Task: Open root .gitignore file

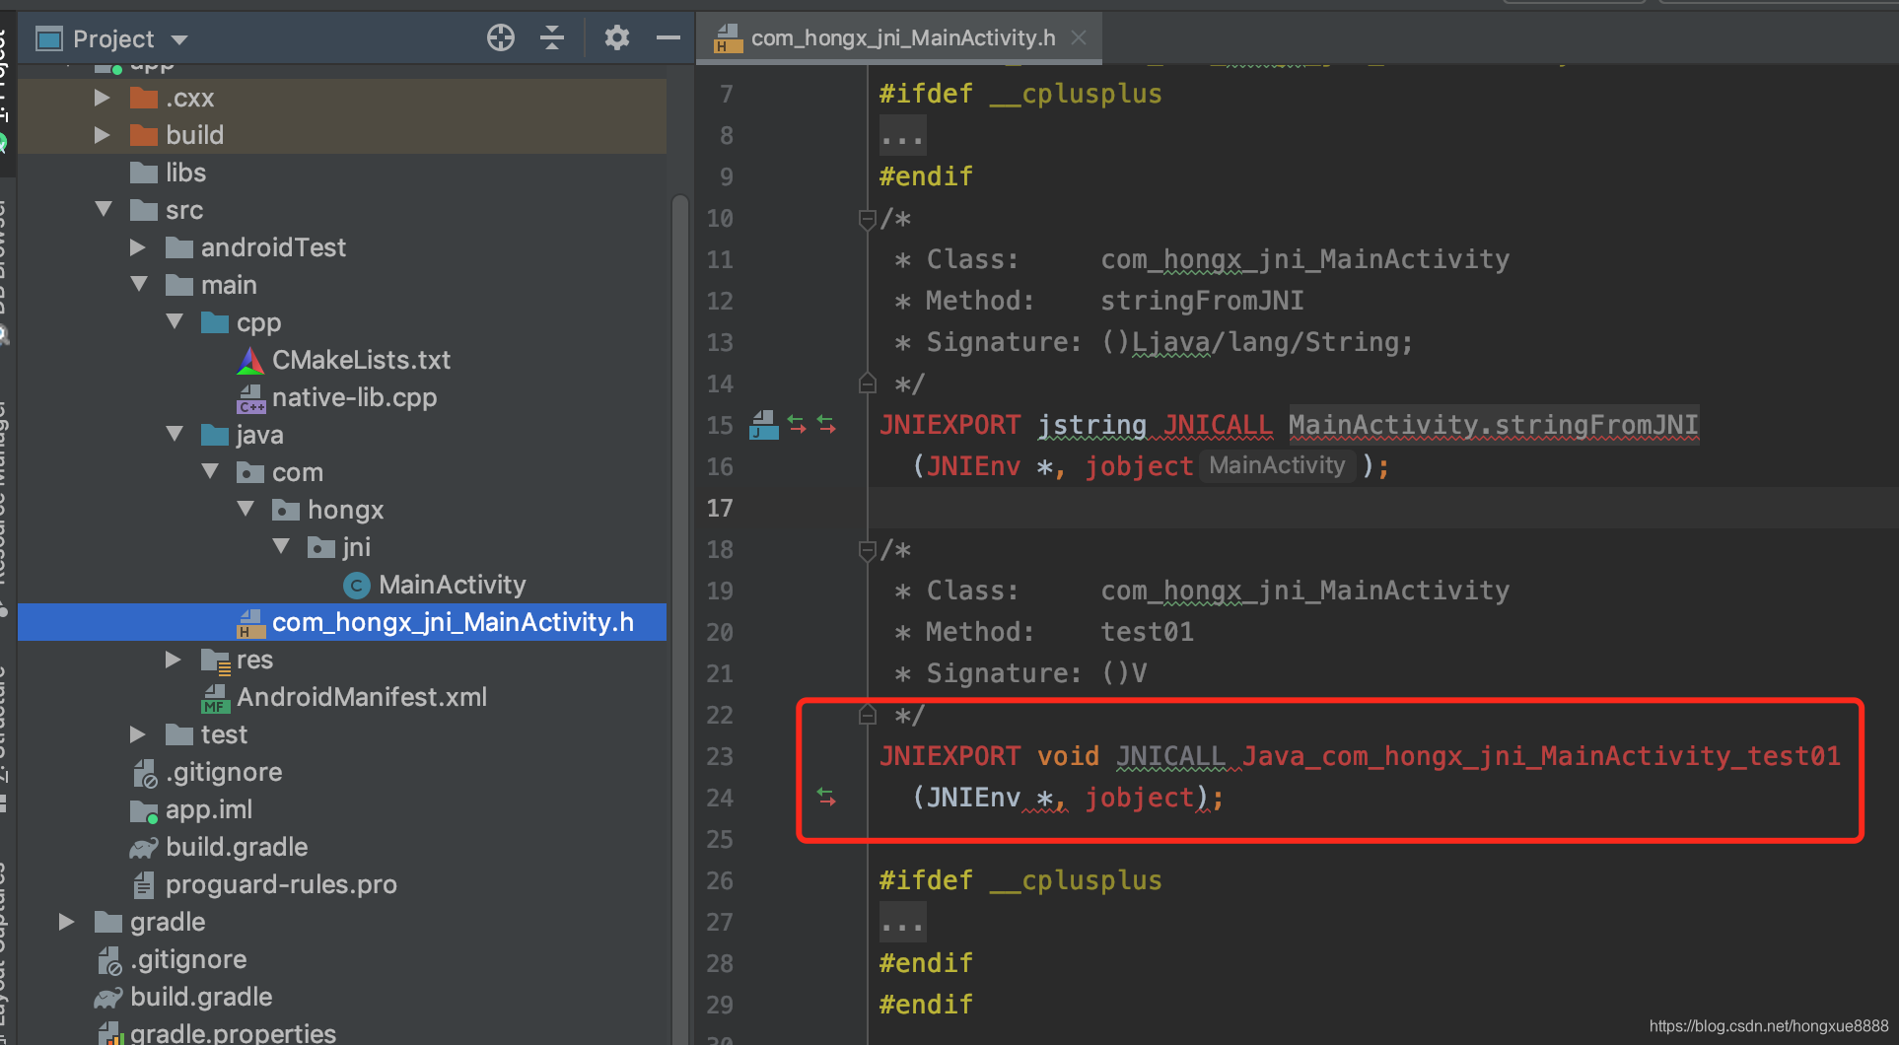Action: [x=188, y=959]
